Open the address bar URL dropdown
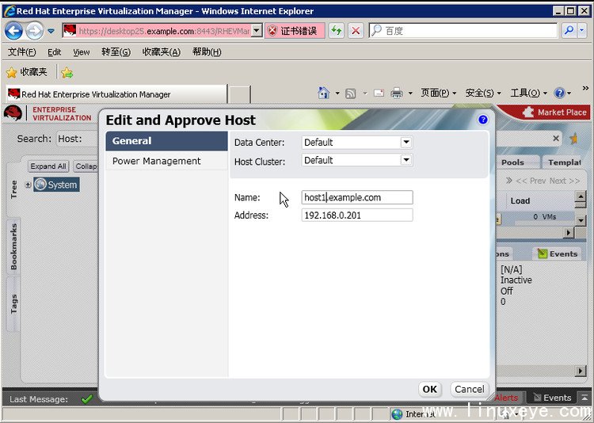Screen dimensions: 594x423 click(257, 31)
